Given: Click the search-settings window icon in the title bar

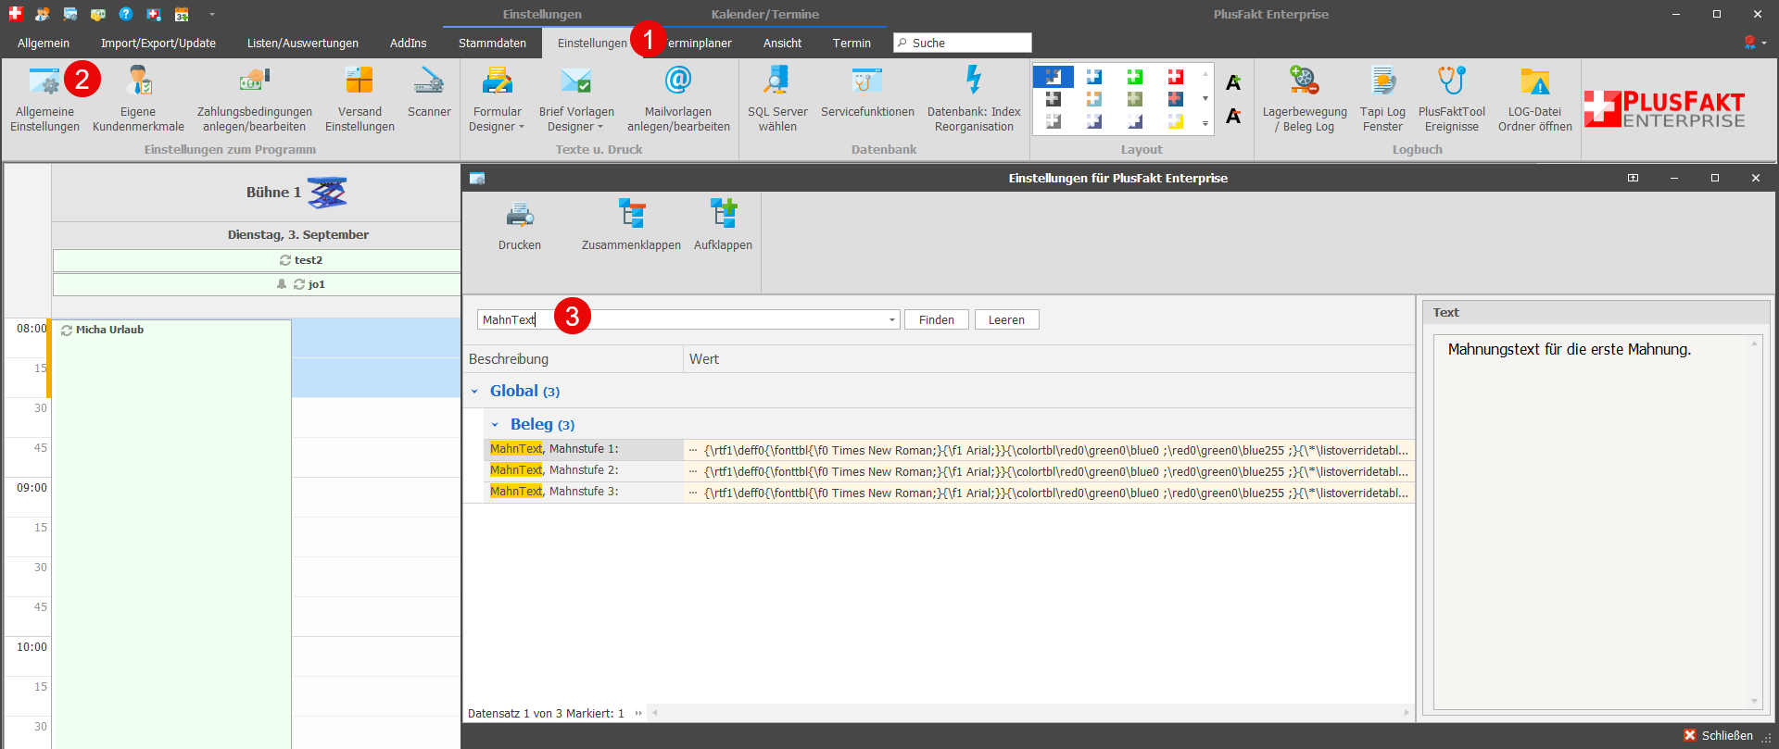Looking at the screenshot, I should click(70, 14).
